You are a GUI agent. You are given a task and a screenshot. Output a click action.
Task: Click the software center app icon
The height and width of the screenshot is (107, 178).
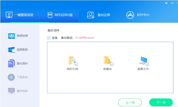click(130, 15)
